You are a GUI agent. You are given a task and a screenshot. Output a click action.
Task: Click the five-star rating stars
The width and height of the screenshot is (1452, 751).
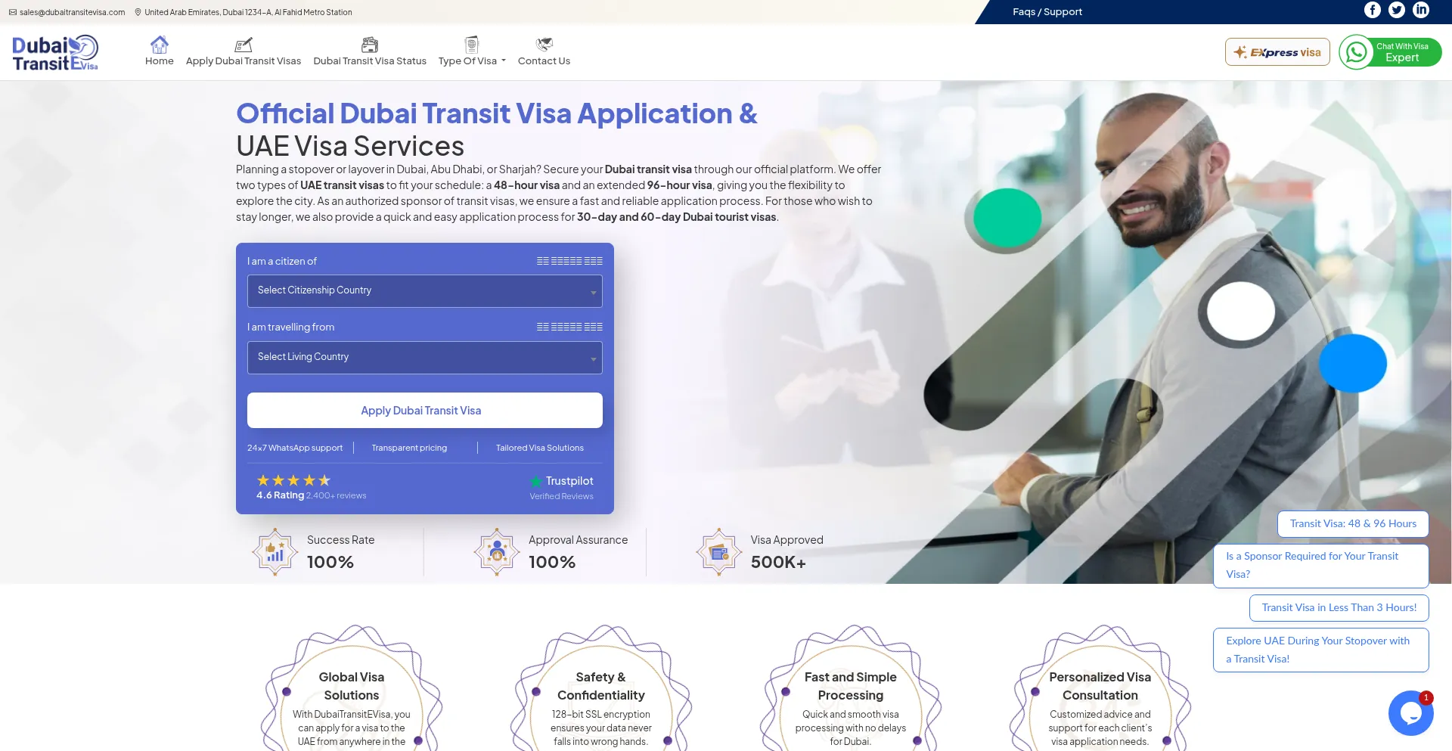293,480
